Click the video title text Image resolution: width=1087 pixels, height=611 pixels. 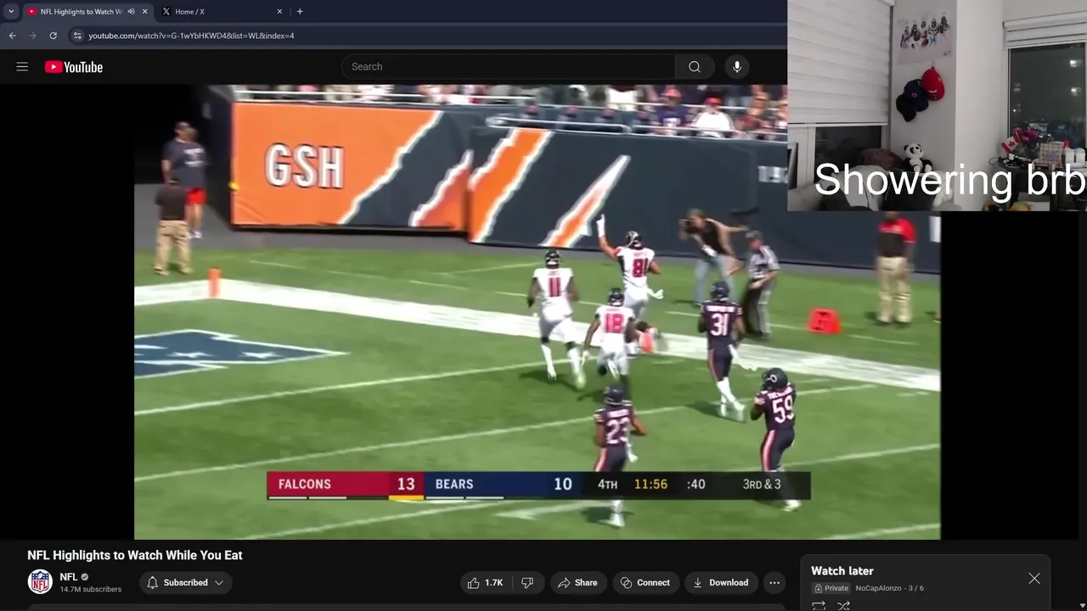(135, 555)
